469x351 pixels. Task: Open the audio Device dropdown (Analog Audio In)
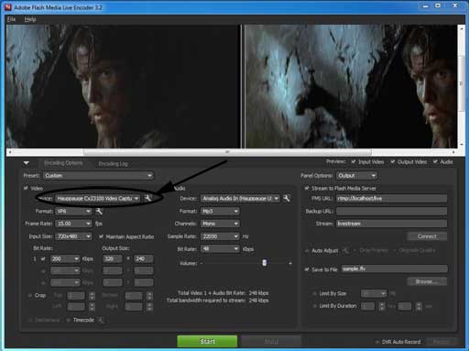tap(240, 198)
